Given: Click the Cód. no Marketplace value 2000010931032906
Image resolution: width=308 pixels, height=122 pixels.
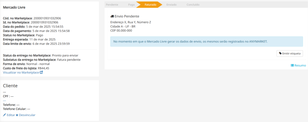Looking at the screenshot, I should pos(47,18).
